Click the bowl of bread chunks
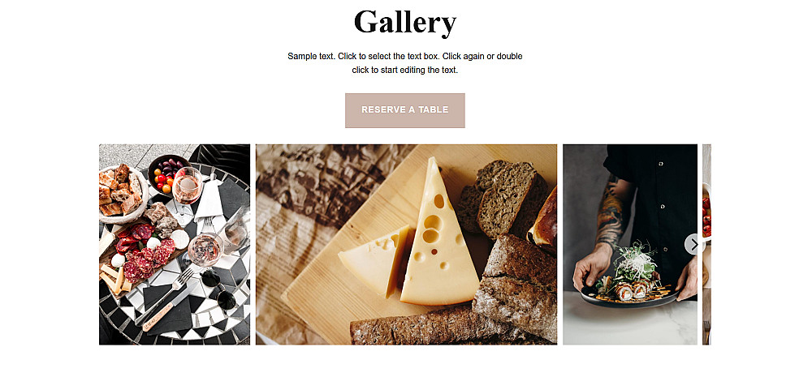 point(120,191)
